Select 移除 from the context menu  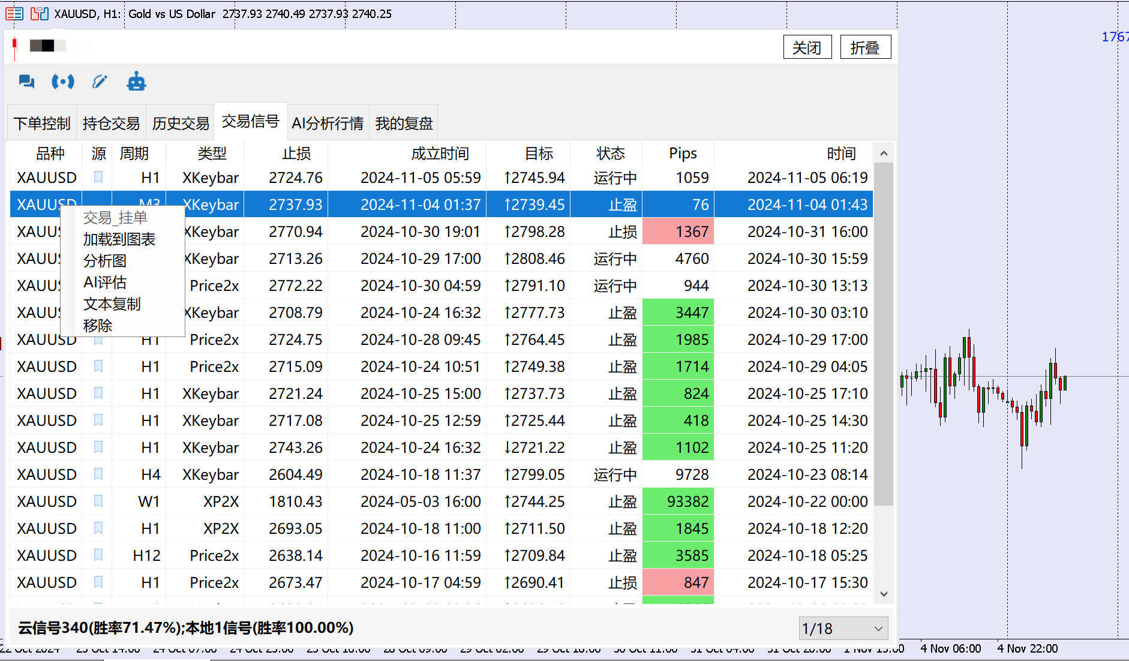[x=98, y=326]
